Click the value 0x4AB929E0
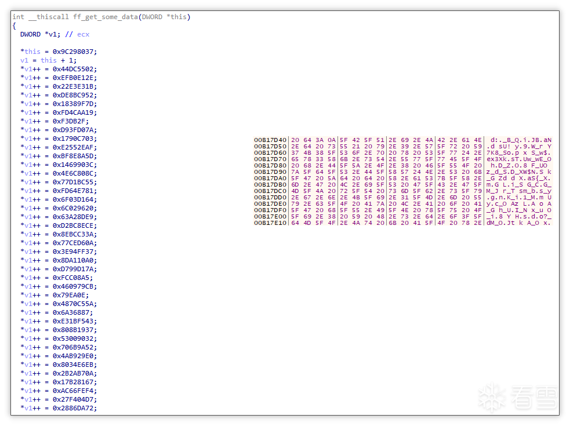This screenshot has height=426, width=570. 72,357
